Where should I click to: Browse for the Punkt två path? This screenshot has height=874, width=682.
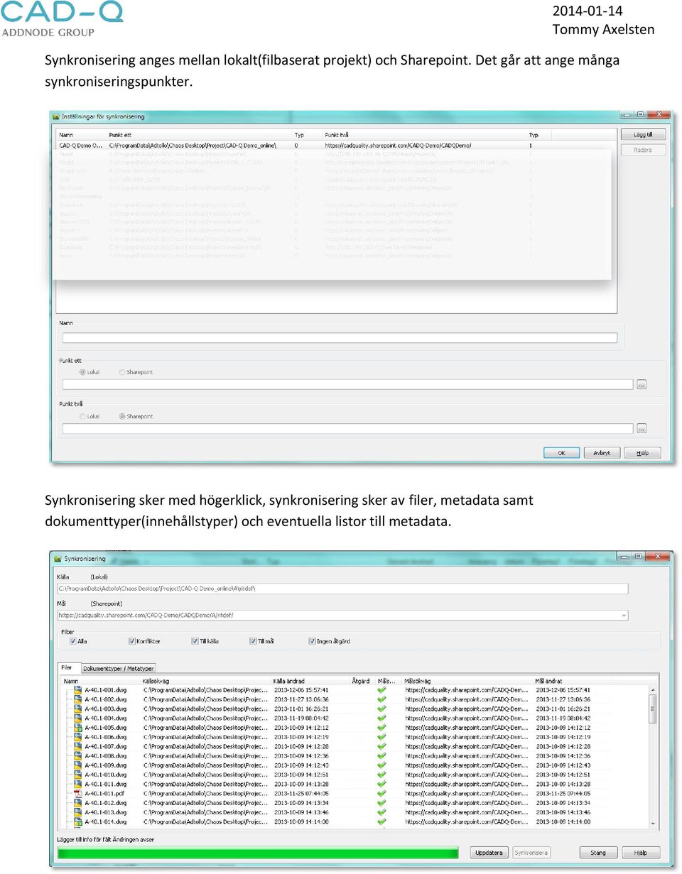pos(642,428)
